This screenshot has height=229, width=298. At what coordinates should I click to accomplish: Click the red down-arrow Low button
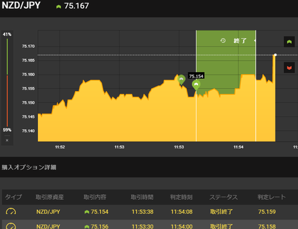[x=289, y=68]
